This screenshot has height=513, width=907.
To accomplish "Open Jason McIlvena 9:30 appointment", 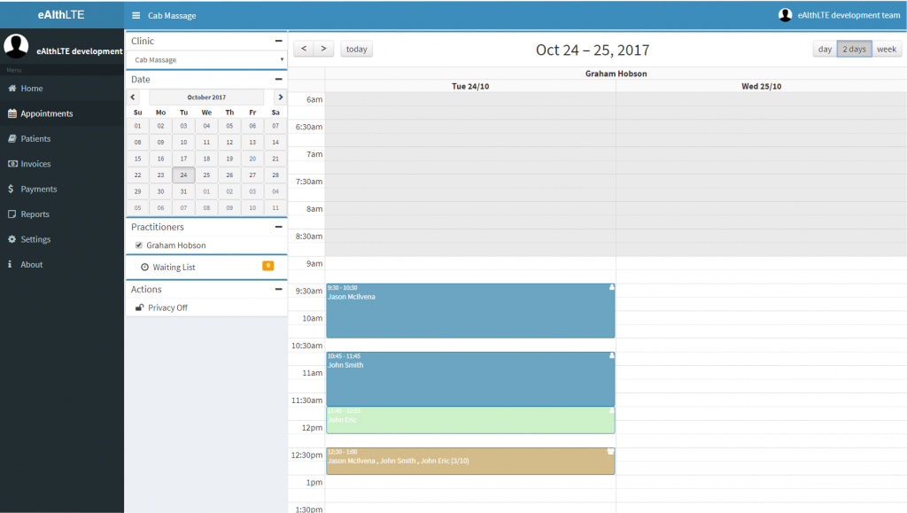I will (x=470, y=311).
